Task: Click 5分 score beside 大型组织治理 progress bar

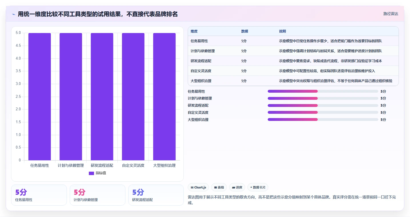Action: 383,120
